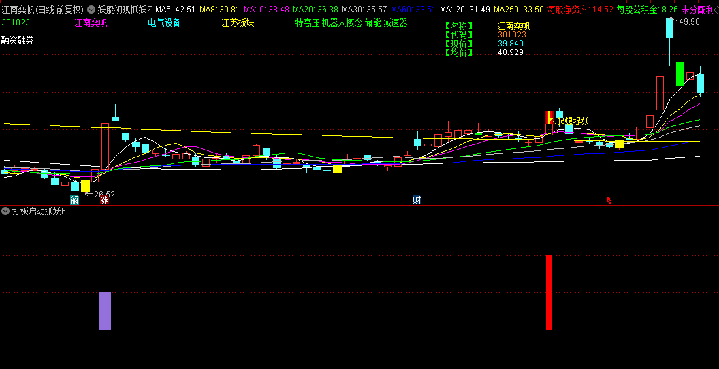Click the 49.90 high price label
This screenshot has height=369, width=719.
pyautogui.click(x=689, y=22)
